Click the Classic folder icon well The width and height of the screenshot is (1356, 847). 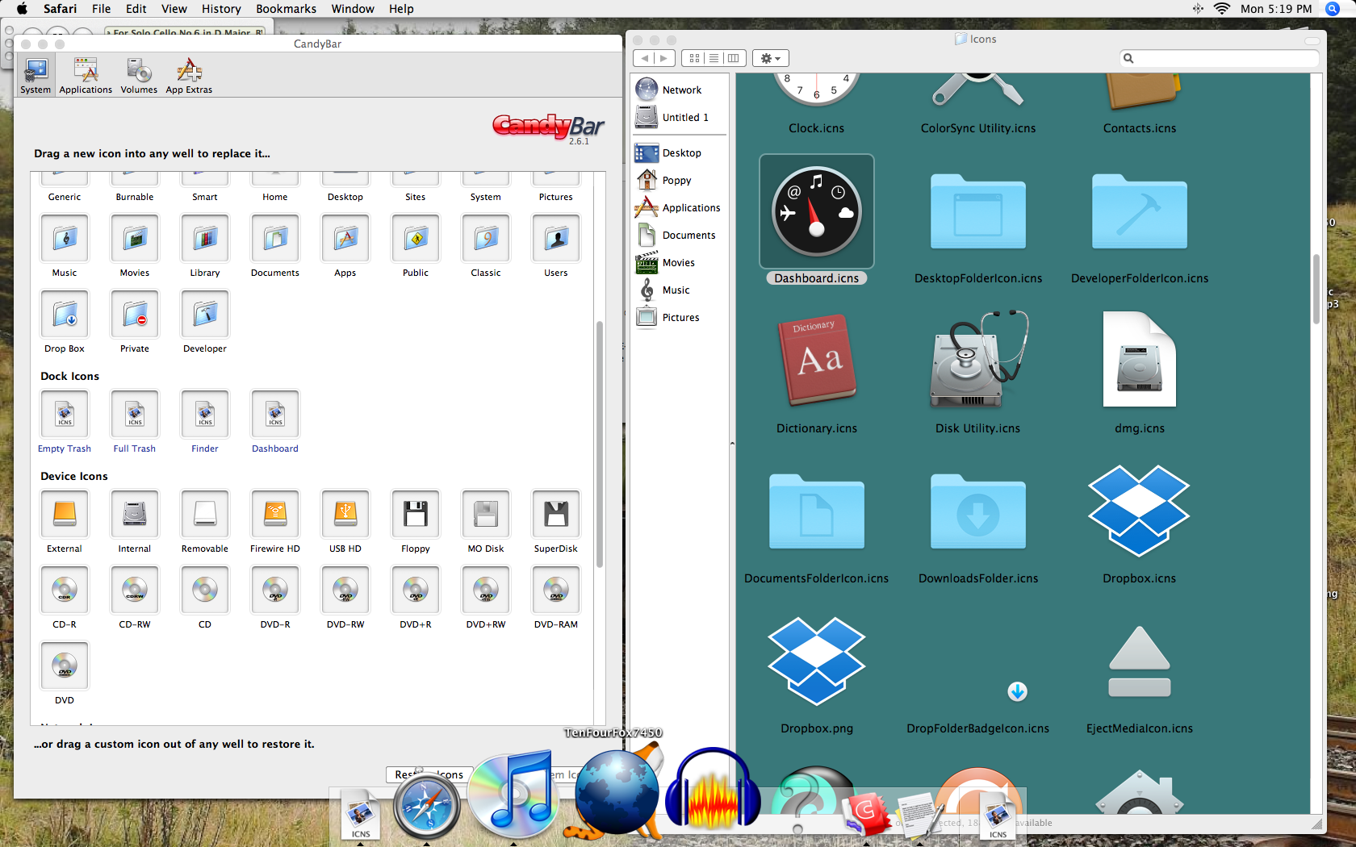point(486,239)
